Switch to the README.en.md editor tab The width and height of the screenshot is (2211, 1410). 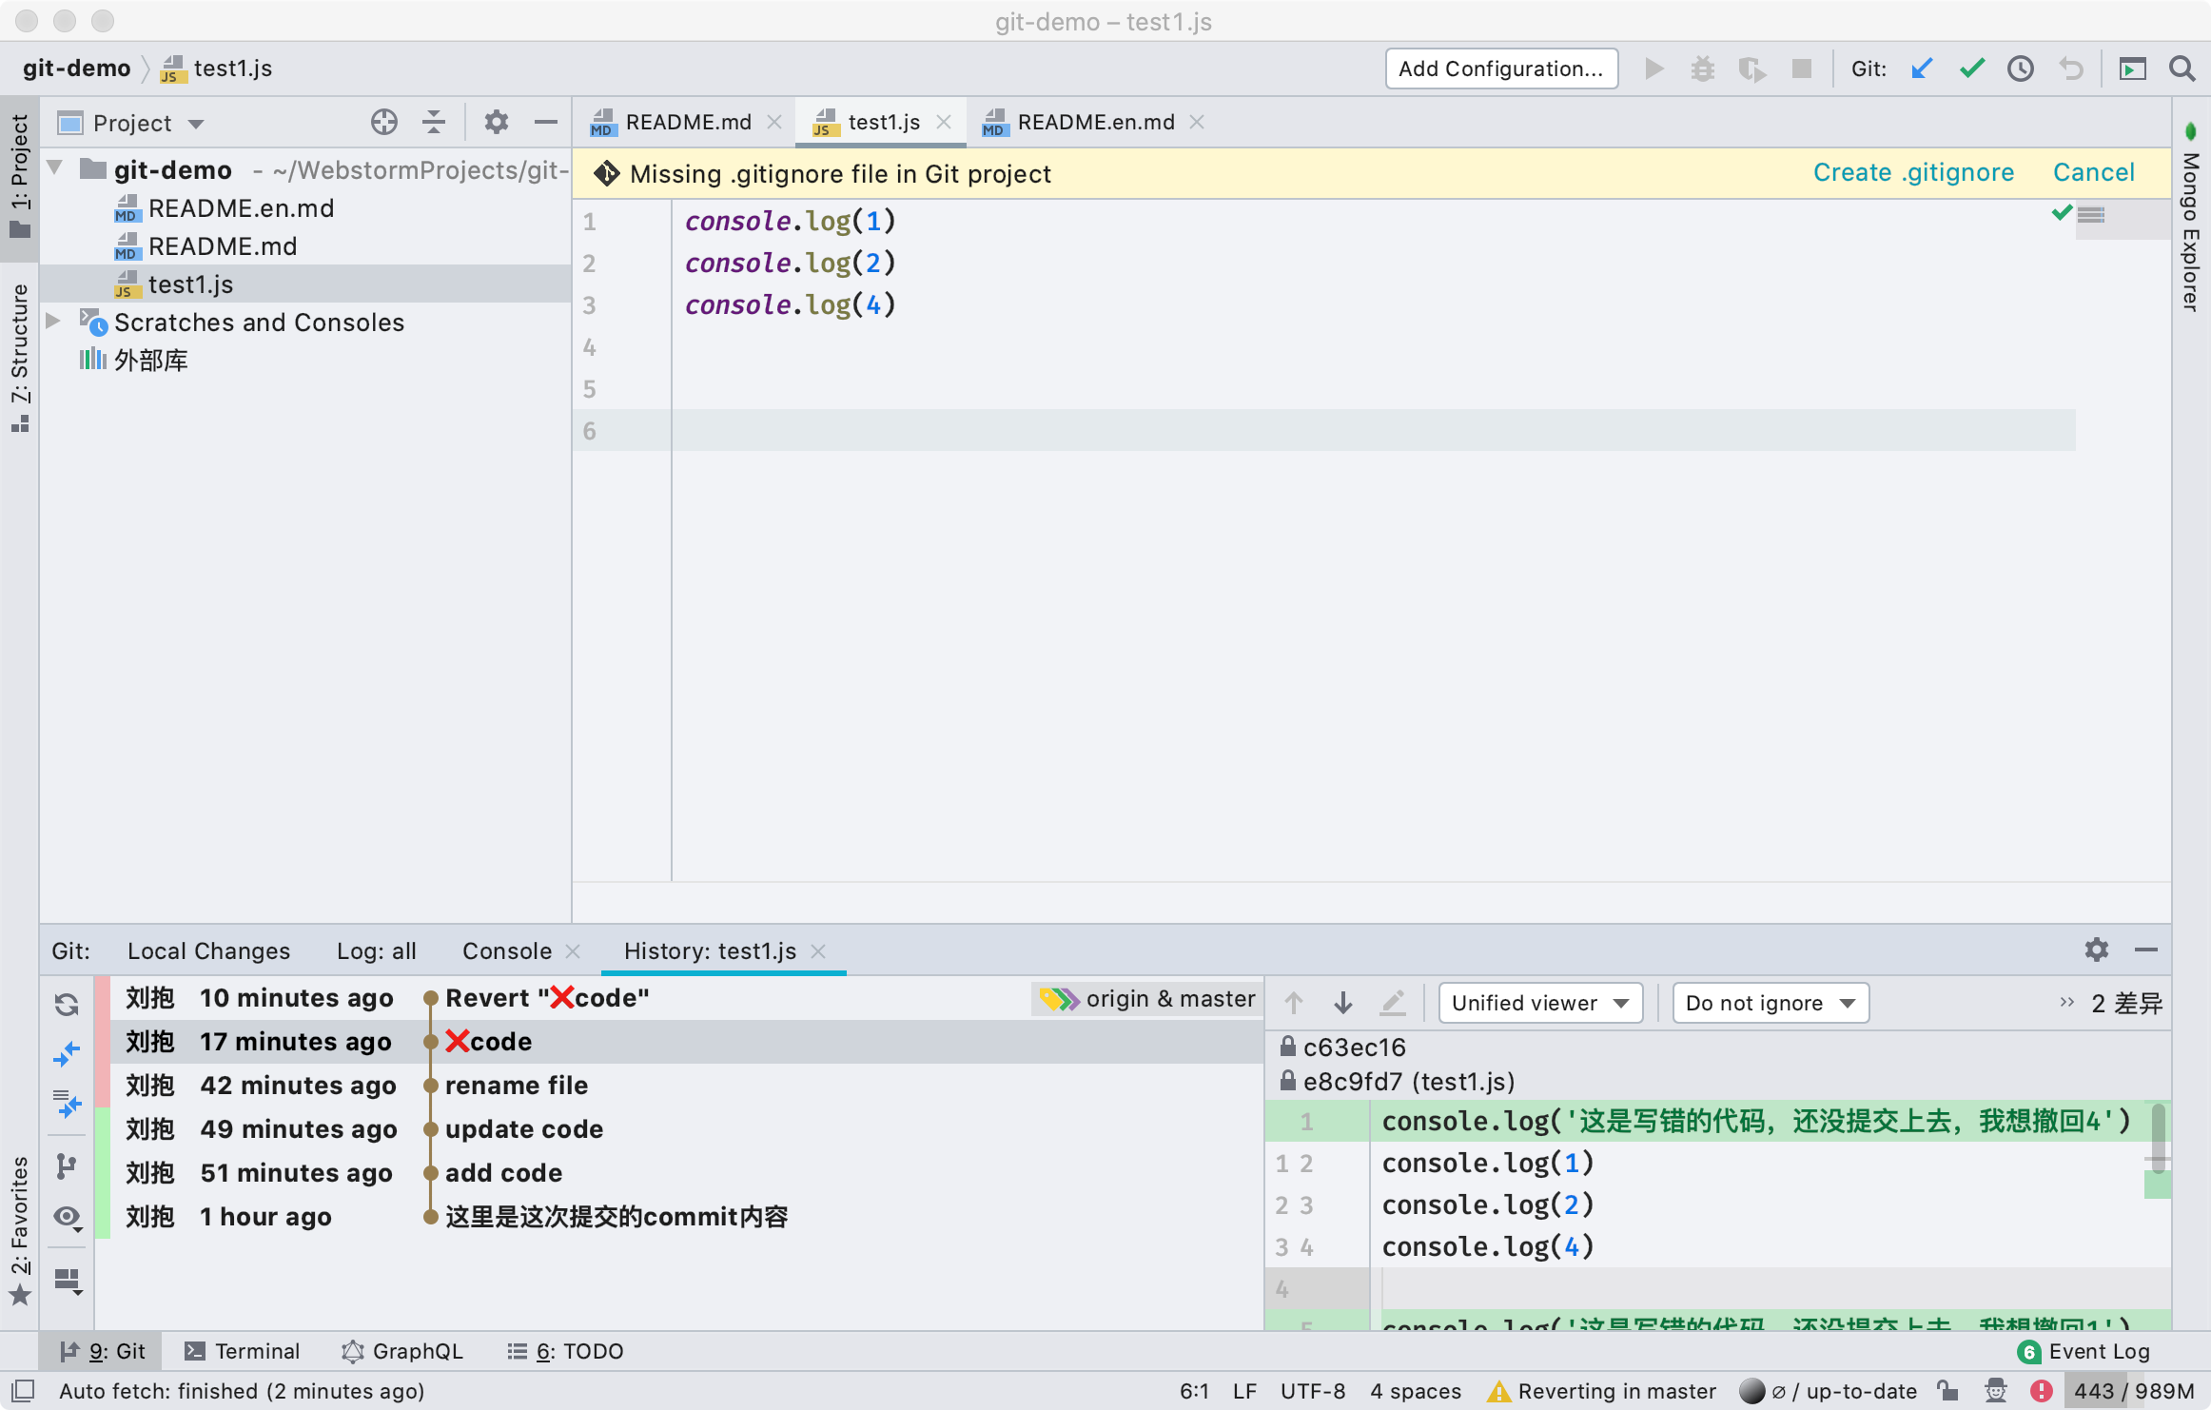[x=1094, y=123]
